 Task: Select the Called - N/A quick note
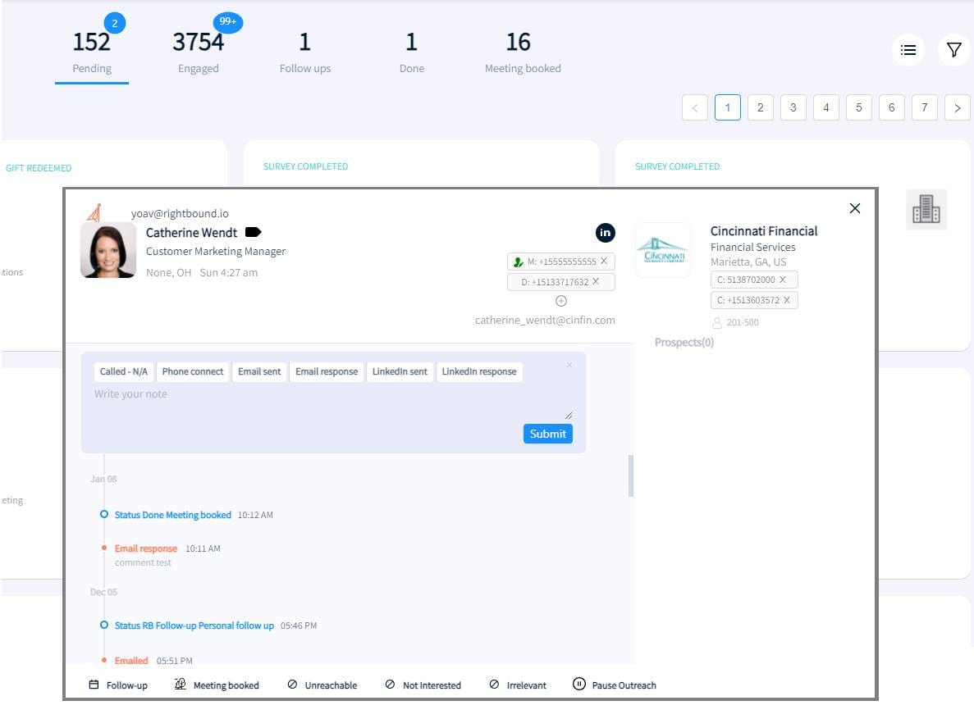tap(124, 371)
